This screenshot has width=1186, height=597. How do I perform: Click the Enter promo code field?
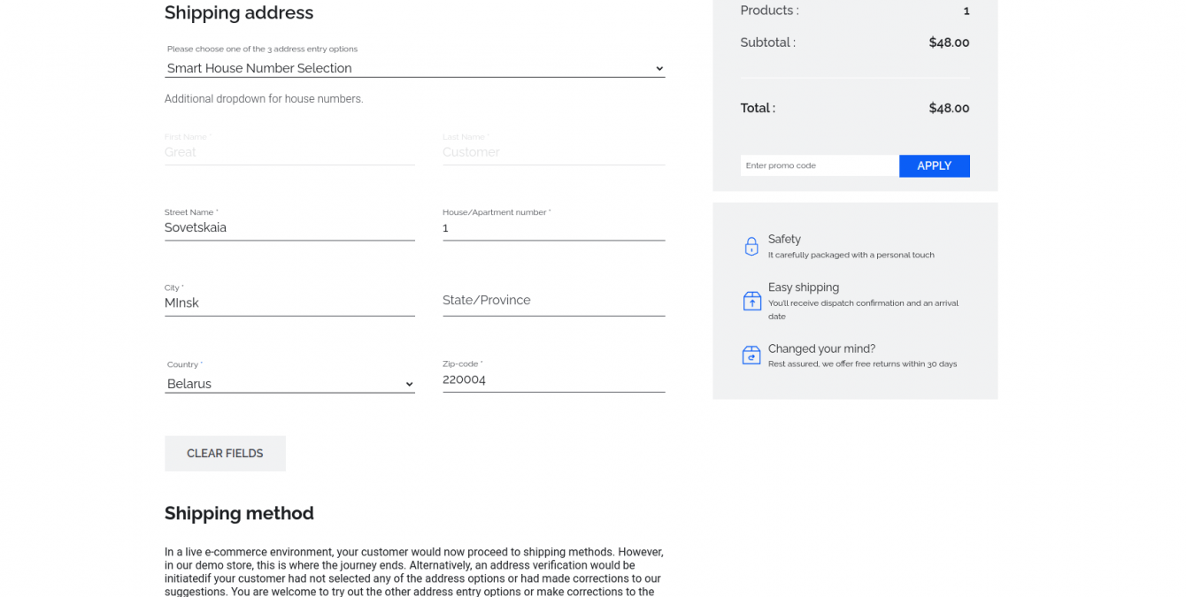click(819, 165)
